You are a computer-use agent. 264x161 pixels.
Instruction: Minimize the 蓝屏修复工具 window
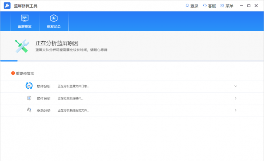[241, 6]
